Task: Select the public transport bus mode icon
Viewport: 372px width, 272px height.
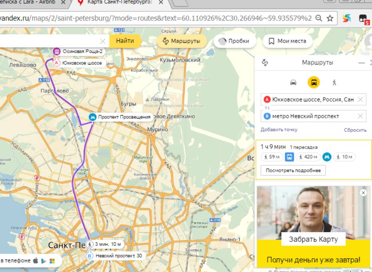Action: tap(314, 82)
